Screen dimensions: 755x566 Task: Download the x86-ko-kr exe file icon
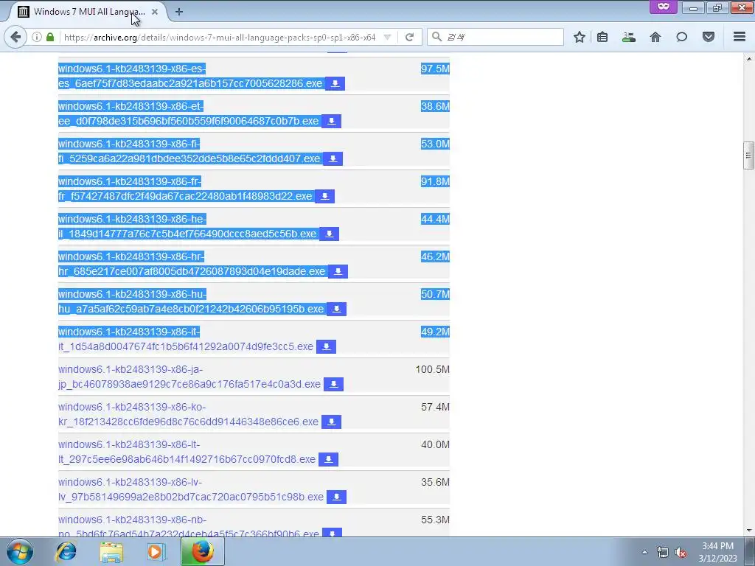[x=331, y=422]
